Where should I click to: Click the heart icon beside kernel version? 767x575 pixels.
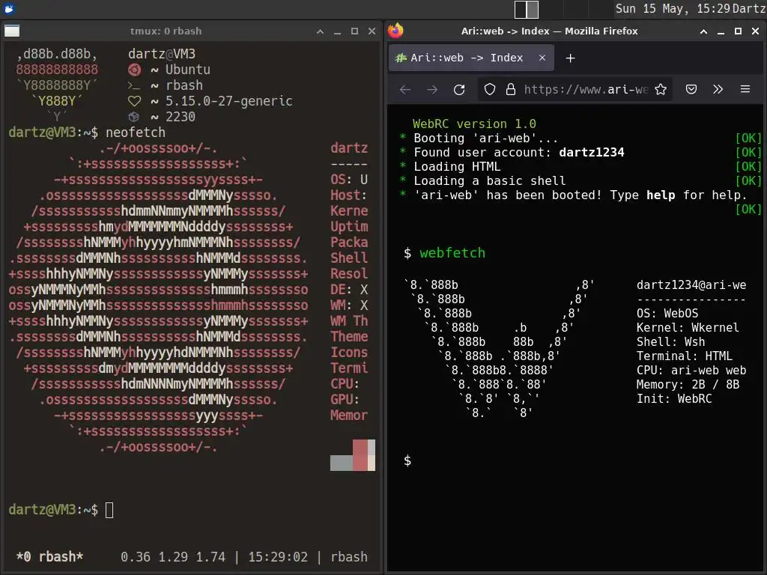coord(134,101)
